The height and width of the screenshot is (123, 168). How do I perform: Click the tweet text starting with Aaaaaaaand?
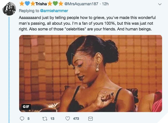pos(88,23)
